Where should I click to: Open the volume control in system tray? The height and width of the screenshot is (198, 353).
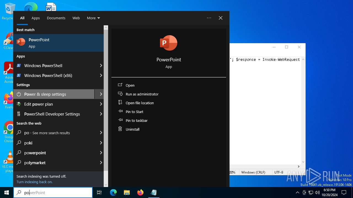[x=317, y=193]
